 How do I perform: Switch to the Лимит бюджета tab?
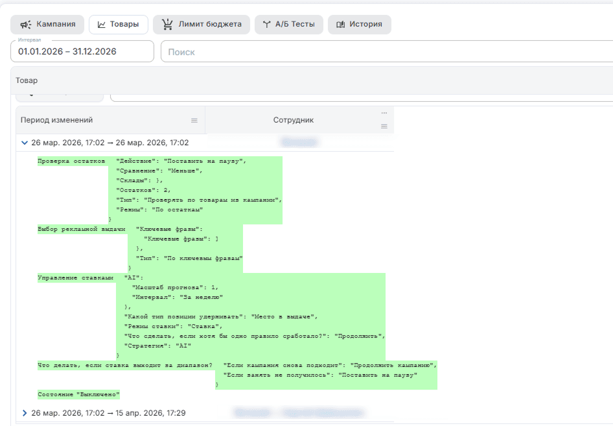202,25
